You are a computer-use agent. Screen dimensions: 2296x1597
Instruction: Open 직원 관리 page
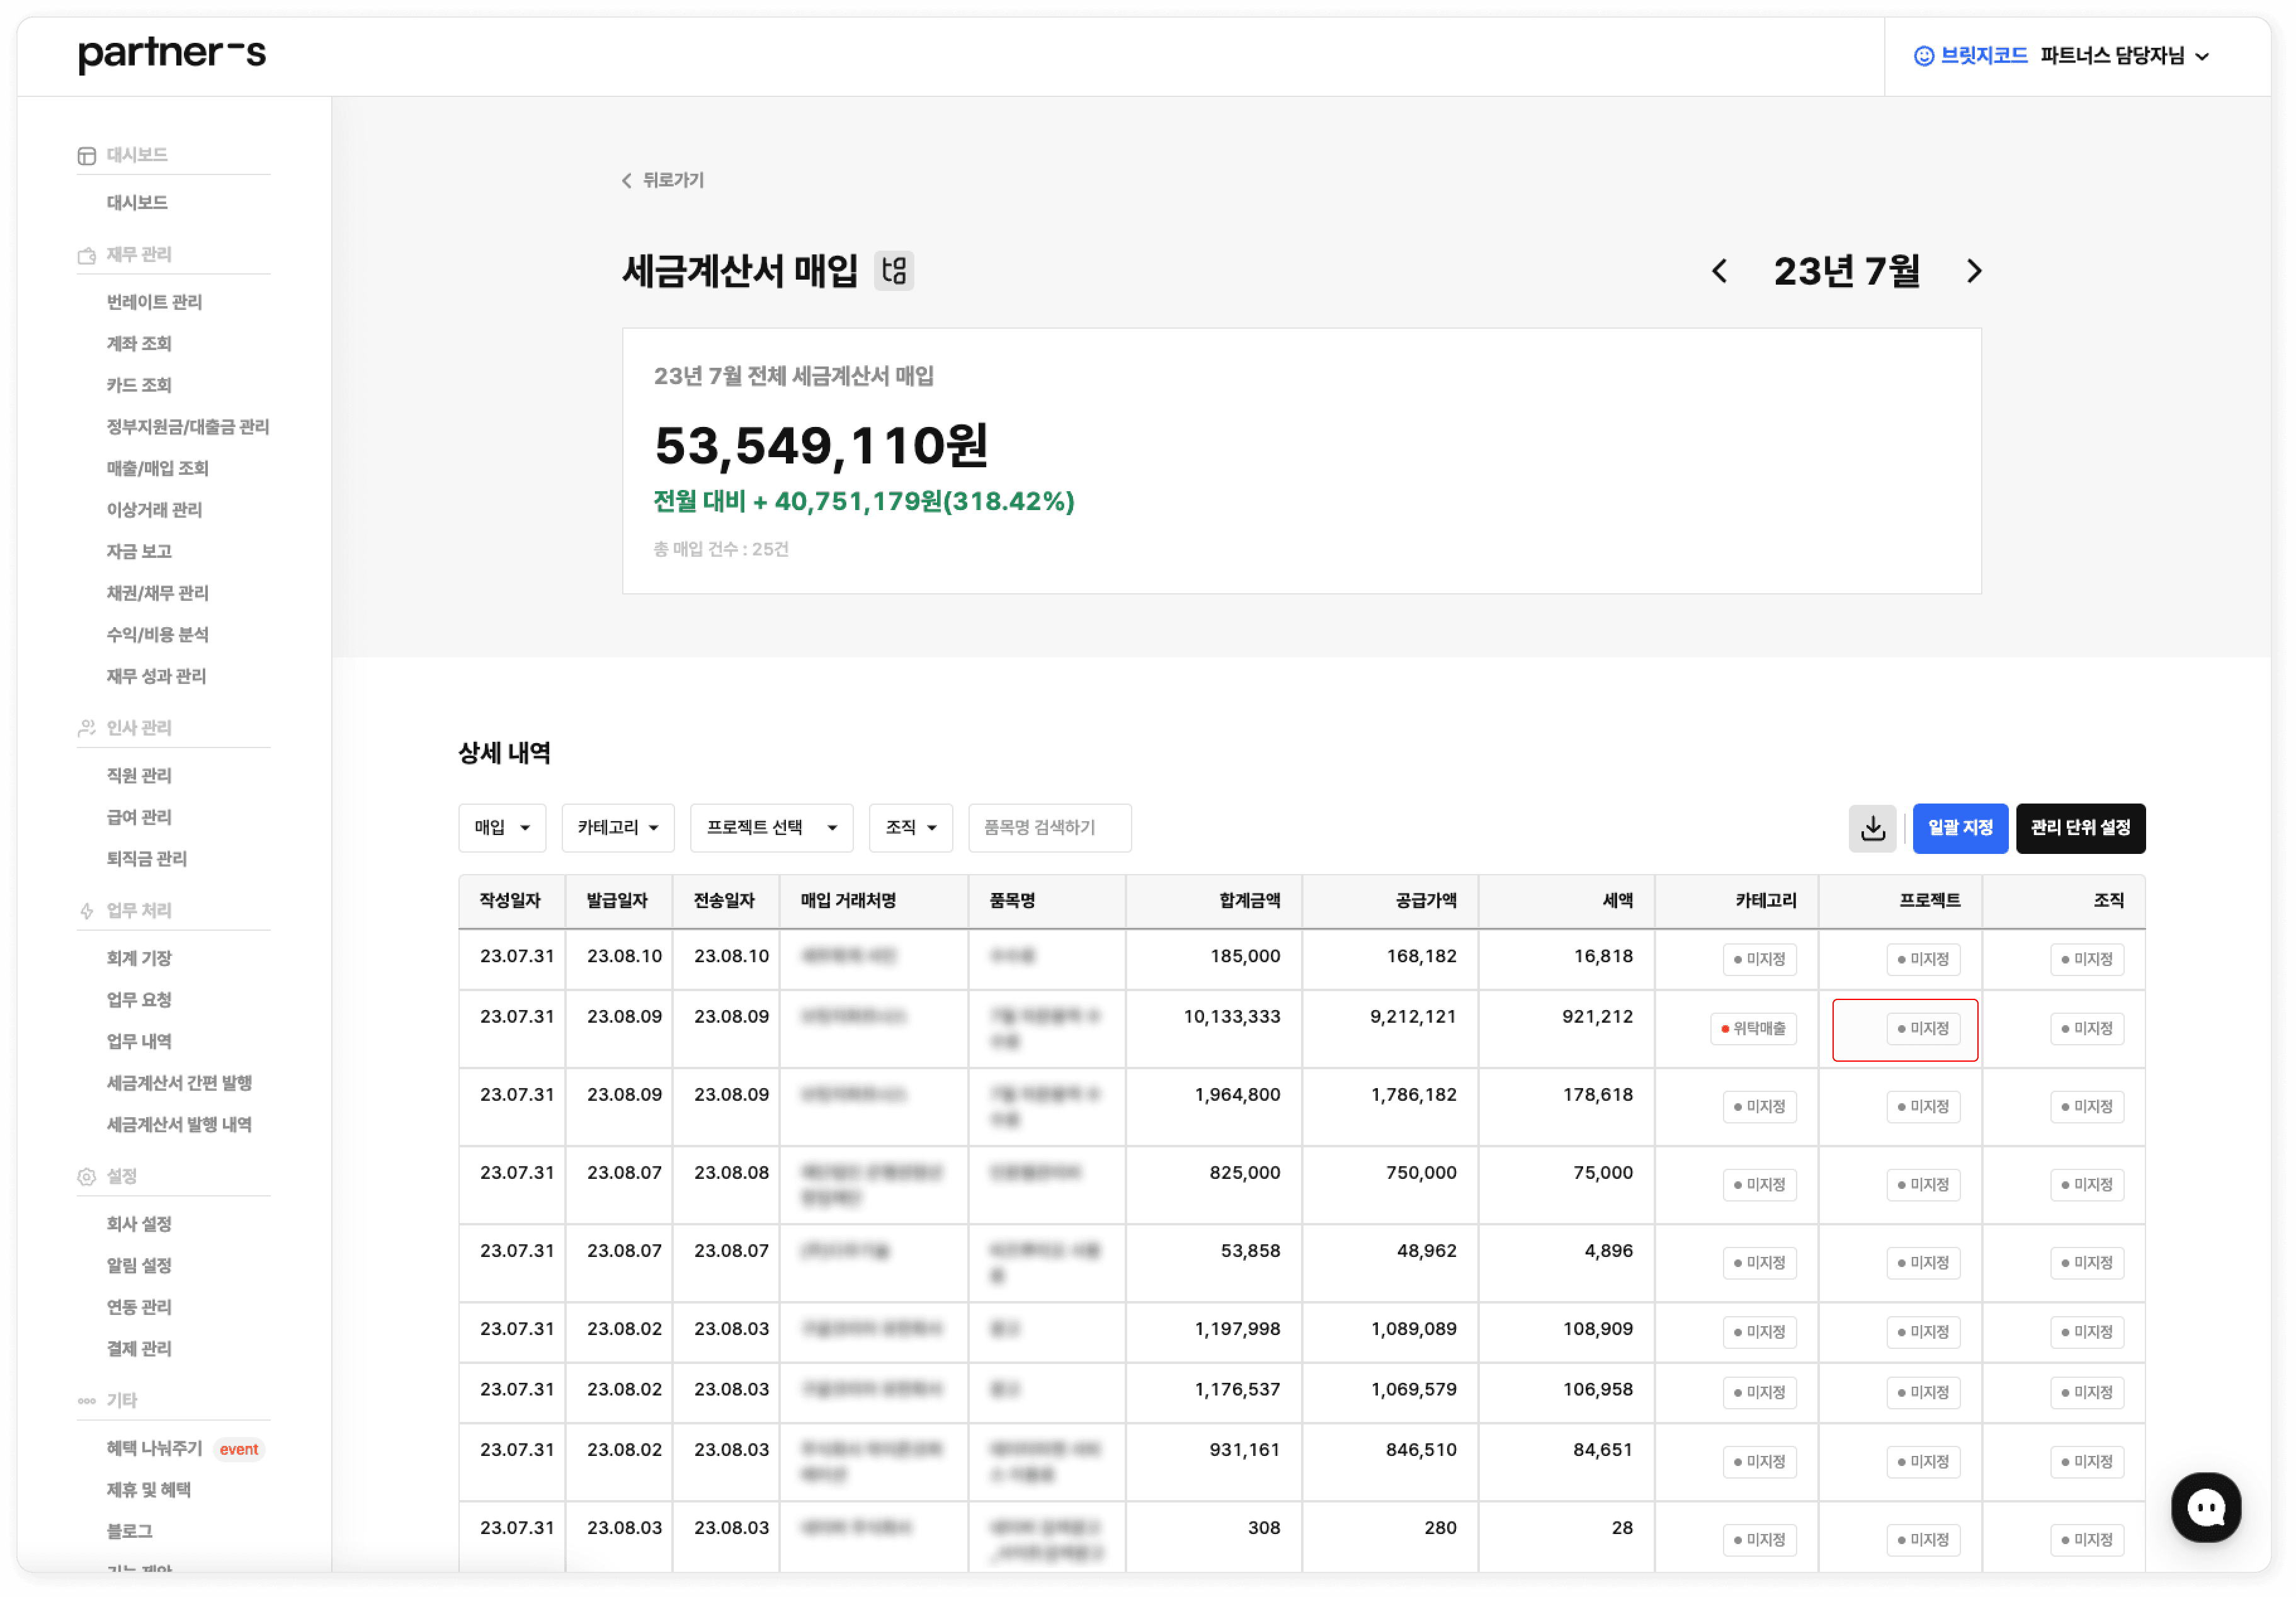pyautogui.click(x=139, y=776)
